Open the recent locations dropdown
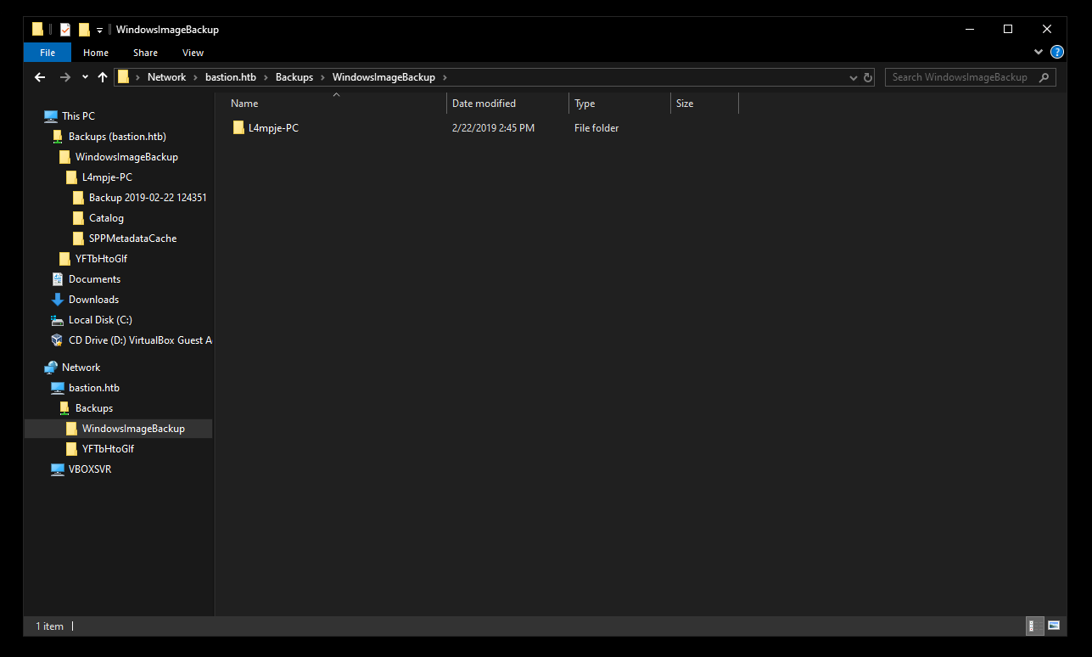This screenshot has height=657, width=1092. point(85,77)
